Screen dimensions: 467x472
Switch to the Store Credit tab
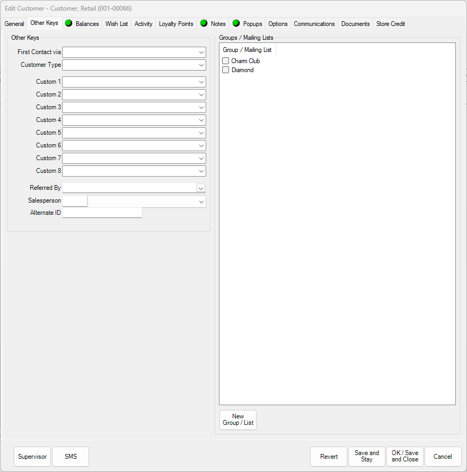390,23
